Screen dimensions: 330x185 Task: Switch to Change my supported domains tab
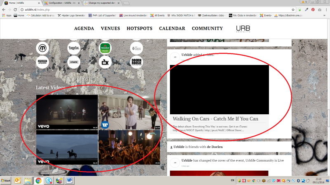tap(102, 3)
